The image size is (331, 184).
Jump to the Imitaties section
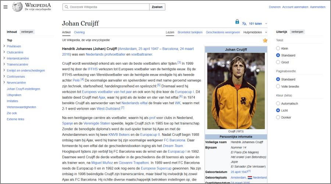[x=13, y=101]
